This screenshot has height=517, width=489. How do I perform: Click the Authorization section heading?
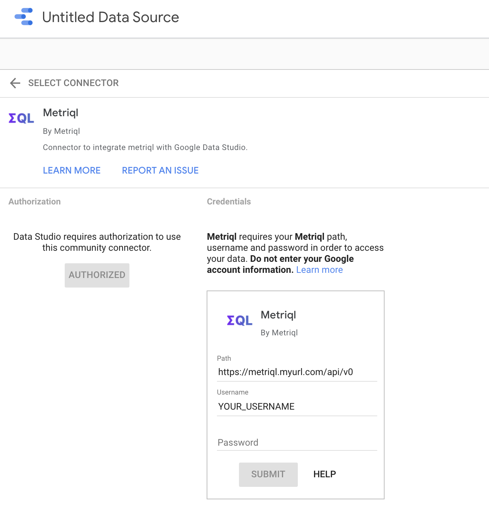(35, 202)
